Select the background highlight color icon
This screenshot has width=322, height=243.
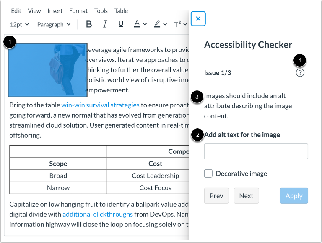click(157, 24)
